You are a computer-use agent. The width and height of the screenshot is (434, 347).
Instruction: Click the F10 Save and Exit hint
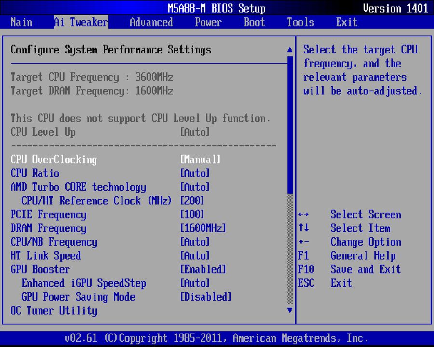[349, 269]
